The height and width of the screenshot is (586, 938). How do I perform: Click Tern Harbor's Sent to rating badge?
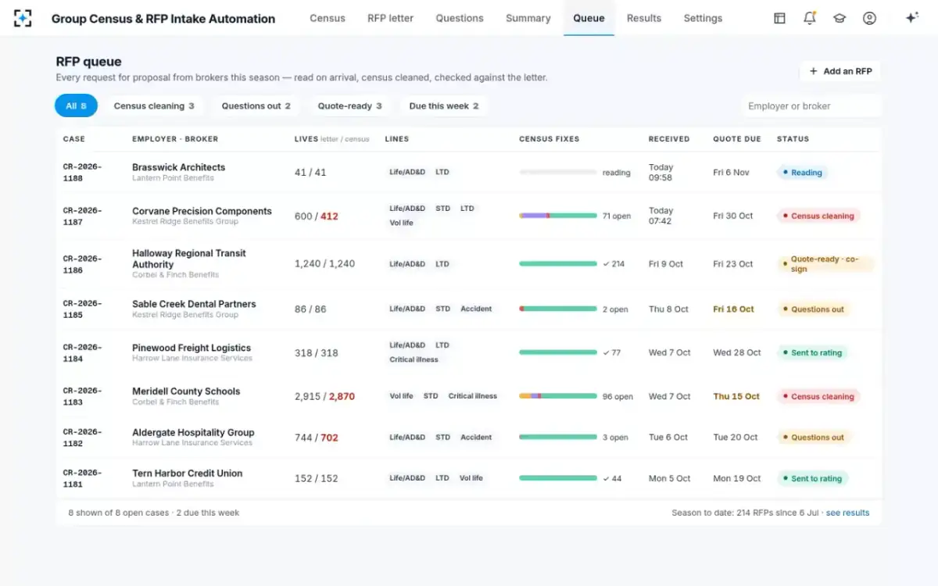811,478
